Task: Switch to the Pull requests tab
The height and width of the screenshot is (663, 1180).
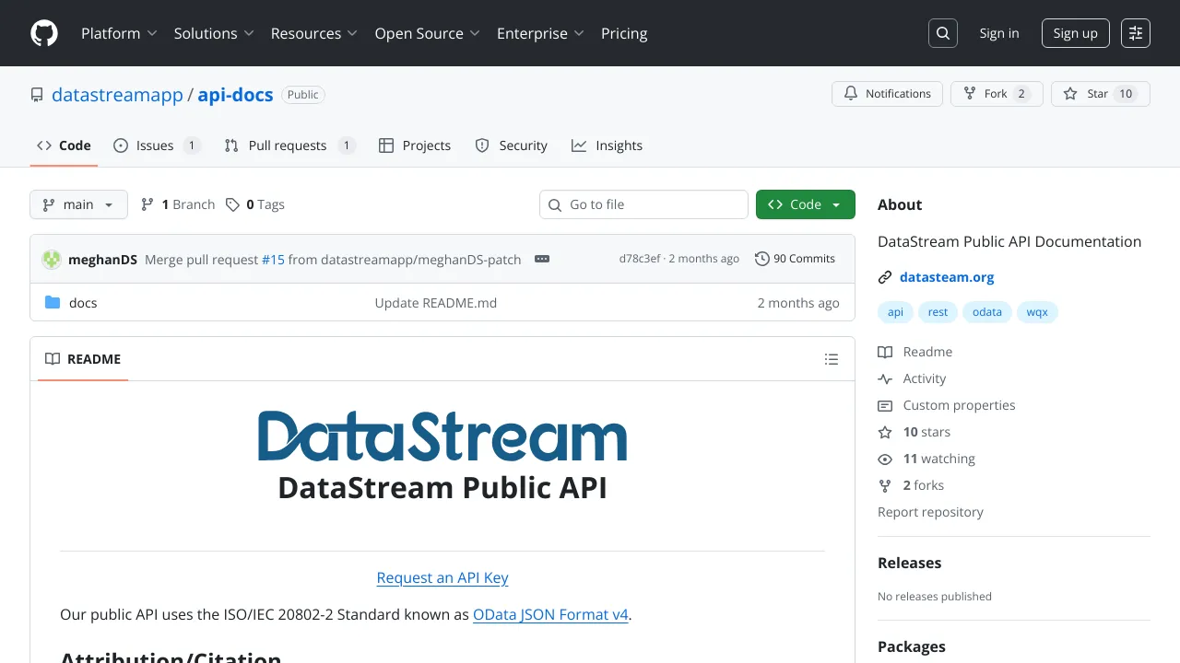Action: point(289,145)
